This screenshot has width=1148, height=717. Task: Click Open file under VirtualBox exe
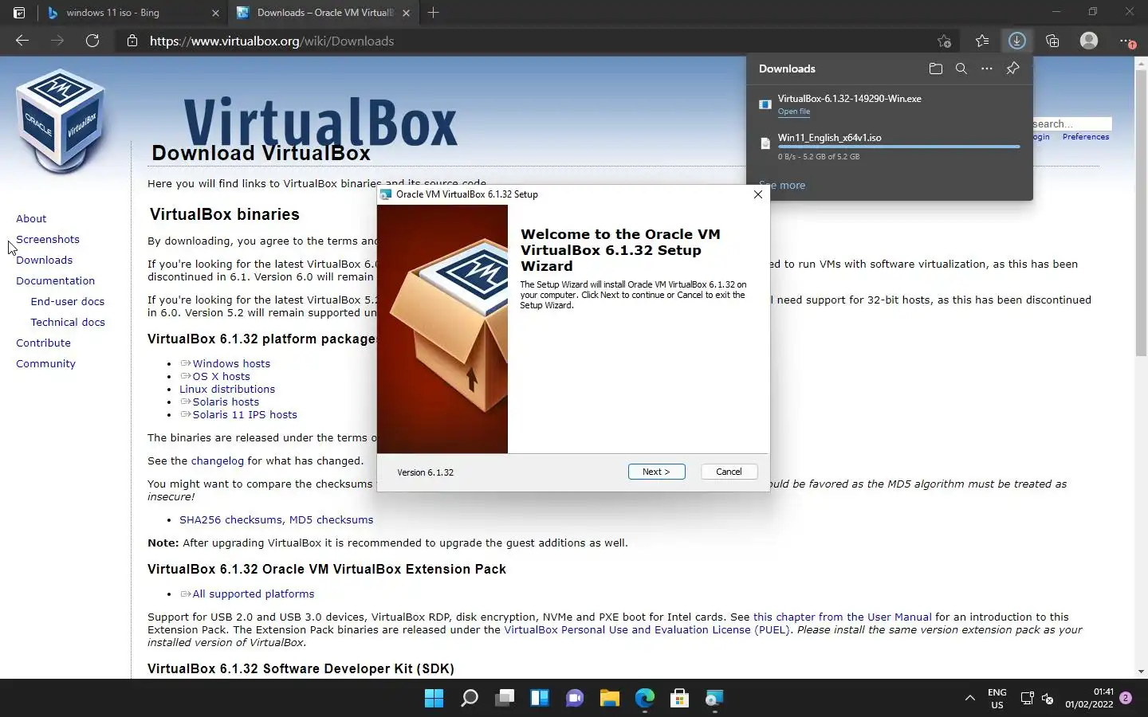(x=794, y=112)
